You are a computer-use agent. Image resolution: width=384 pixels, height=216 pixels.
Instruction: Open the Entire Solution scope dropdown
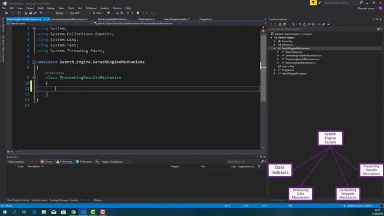click(23, 161)
